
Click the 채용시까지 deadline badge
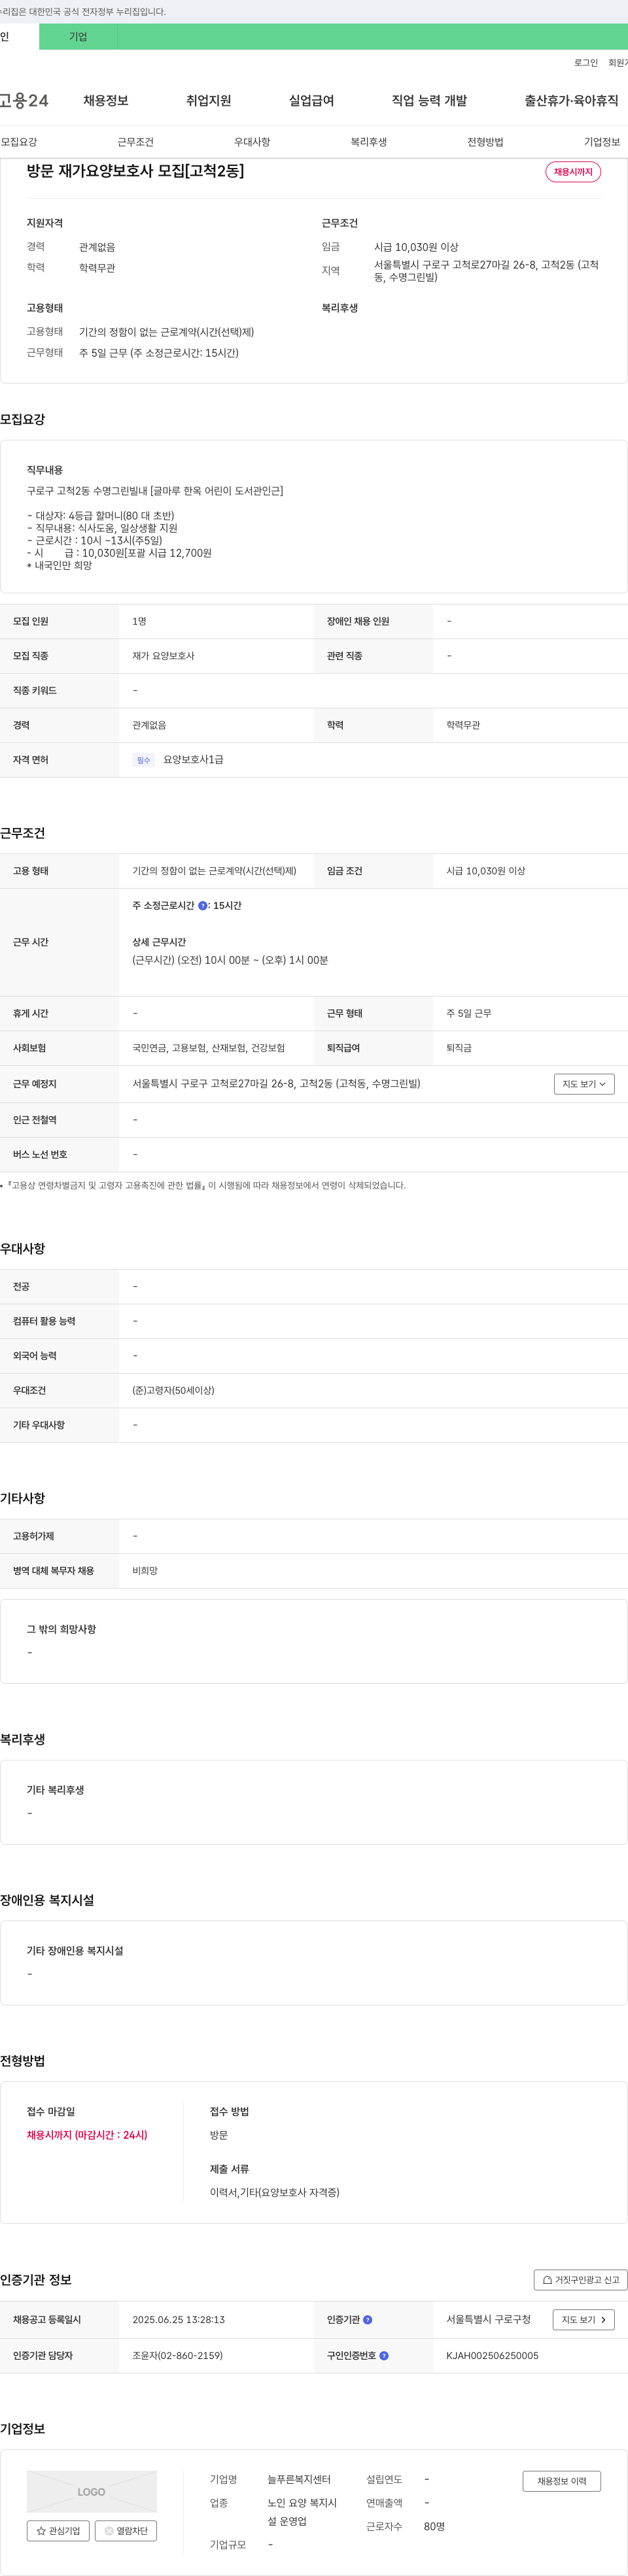pos(573,172)
